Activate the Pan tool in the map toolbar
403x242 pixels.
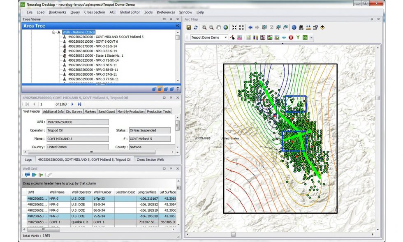click(218, 28)
